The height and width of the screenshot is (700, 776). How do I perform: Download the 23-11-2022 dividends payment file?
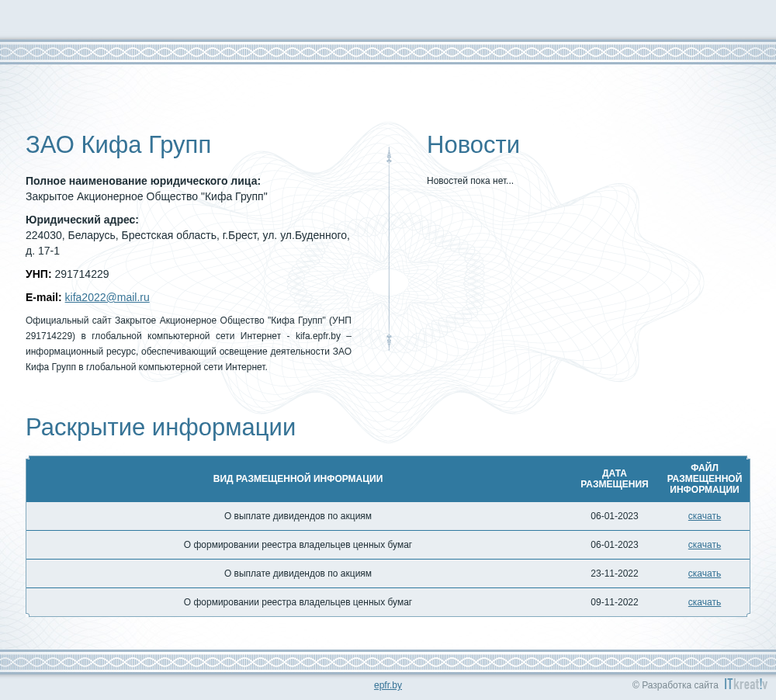point(705,574)
